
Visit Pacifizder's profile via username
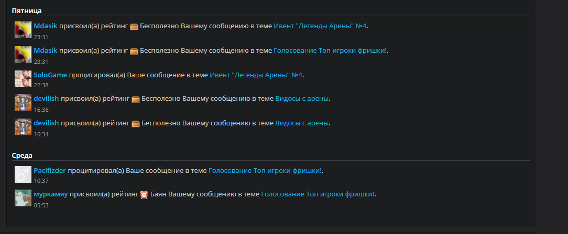click(x=49, y=171)
